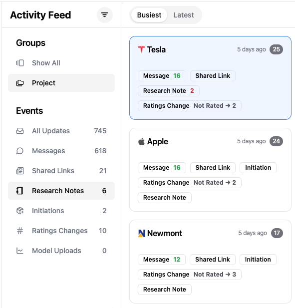Viewport: 295px width, 308px height.
Task: Click the Project folder icon
Action: point(20,83)
